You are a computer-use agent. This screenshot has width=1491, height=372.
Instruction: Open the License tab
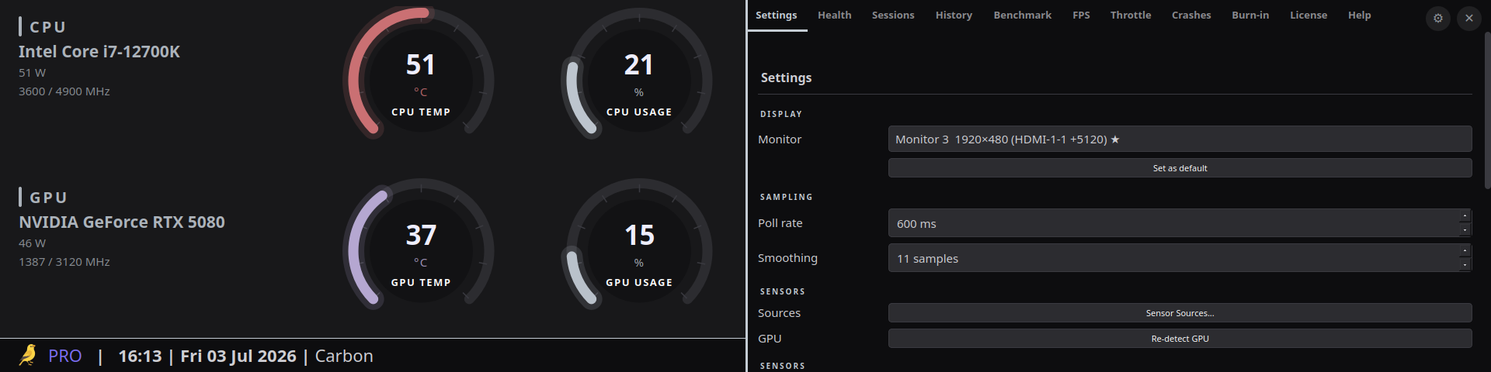(x=1309, y=15)
